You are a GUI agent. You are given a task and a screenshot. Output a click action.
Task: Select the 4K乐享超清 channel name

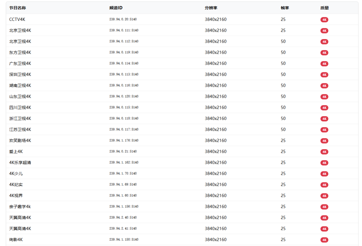[x=20, y=162]
